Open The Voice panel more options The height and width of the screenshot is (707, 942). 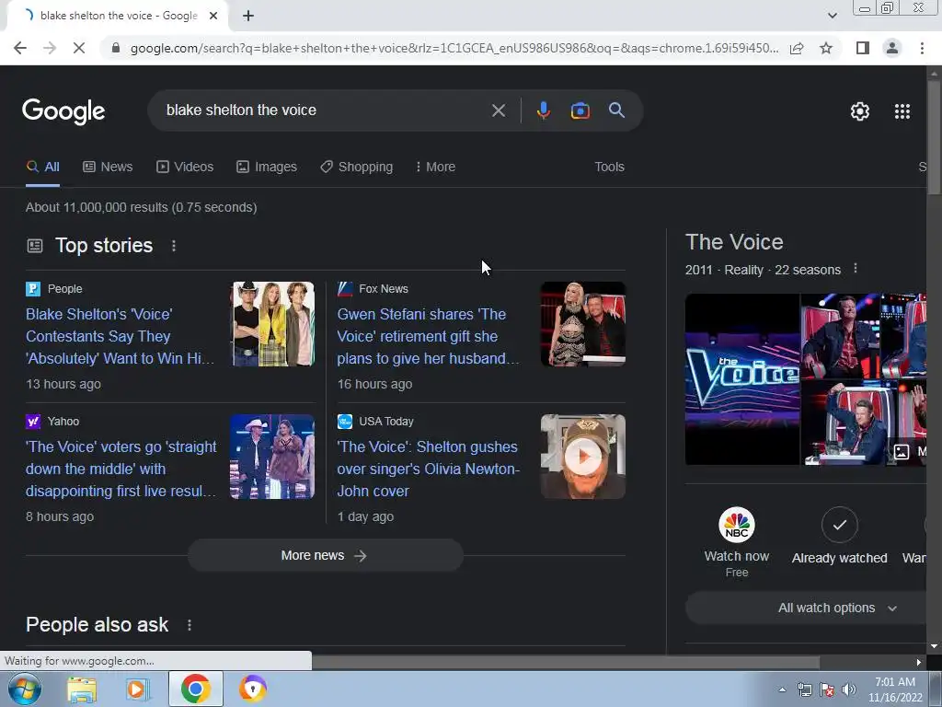pos(856,269)
